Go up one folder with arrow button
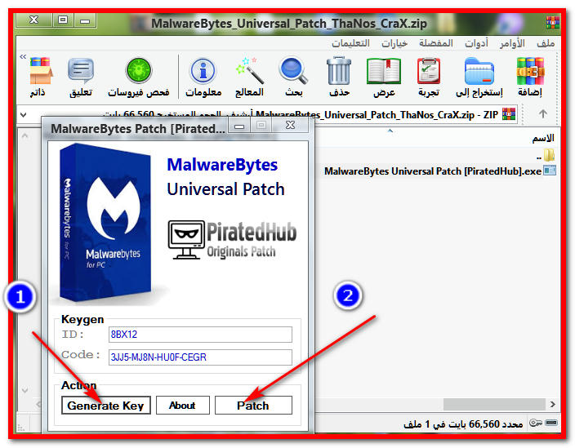Viewport: 575px width, 448px height. pos(542,114)
